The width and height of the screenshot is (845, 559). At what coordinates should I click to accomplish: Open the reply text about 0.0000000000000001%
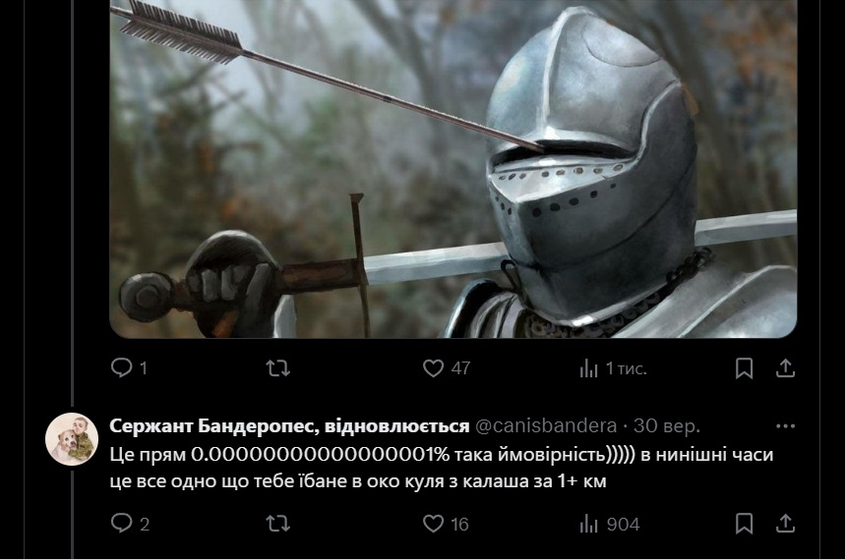pyautogui.click(x=442, y=468)
